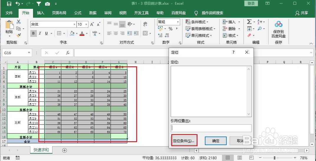Click the zoom slider handle
316x161 pixels.
click(274, 158)
